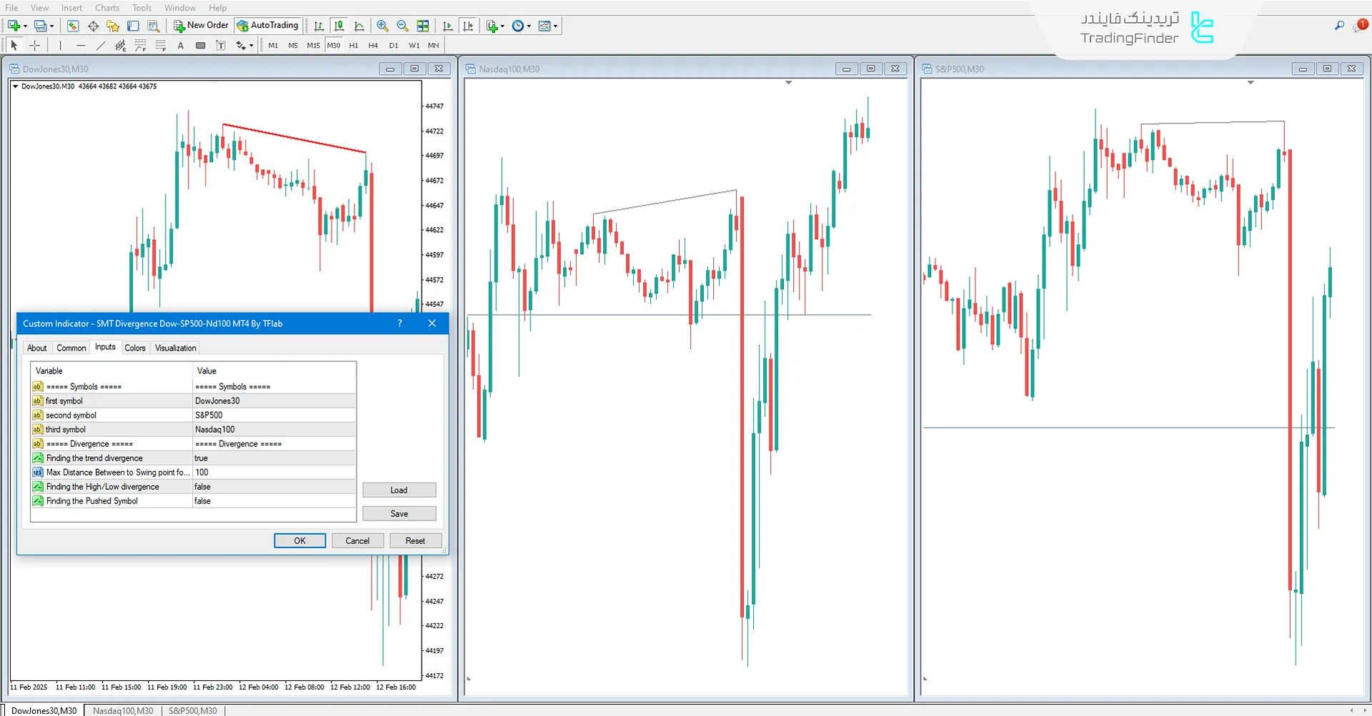Switch to the Nasdaq100,M30 chart tab
Screen dimensions: 1372x716
point(122,710)
